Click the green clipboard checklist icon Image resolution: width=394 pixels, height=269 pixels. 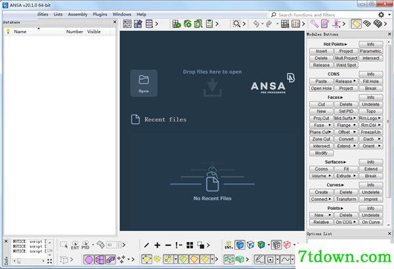click(209, 24)
